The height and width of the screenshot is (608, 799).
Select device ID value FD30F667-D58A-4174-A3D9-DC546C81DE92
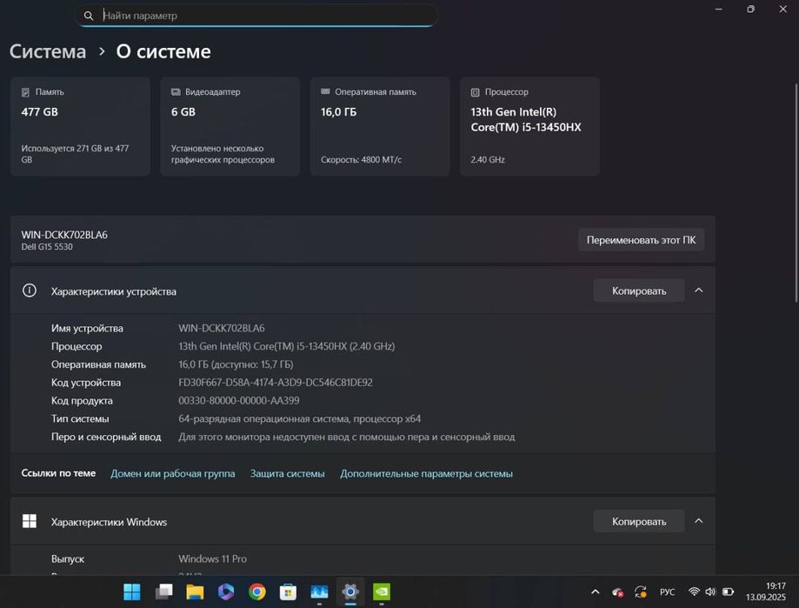275,382
